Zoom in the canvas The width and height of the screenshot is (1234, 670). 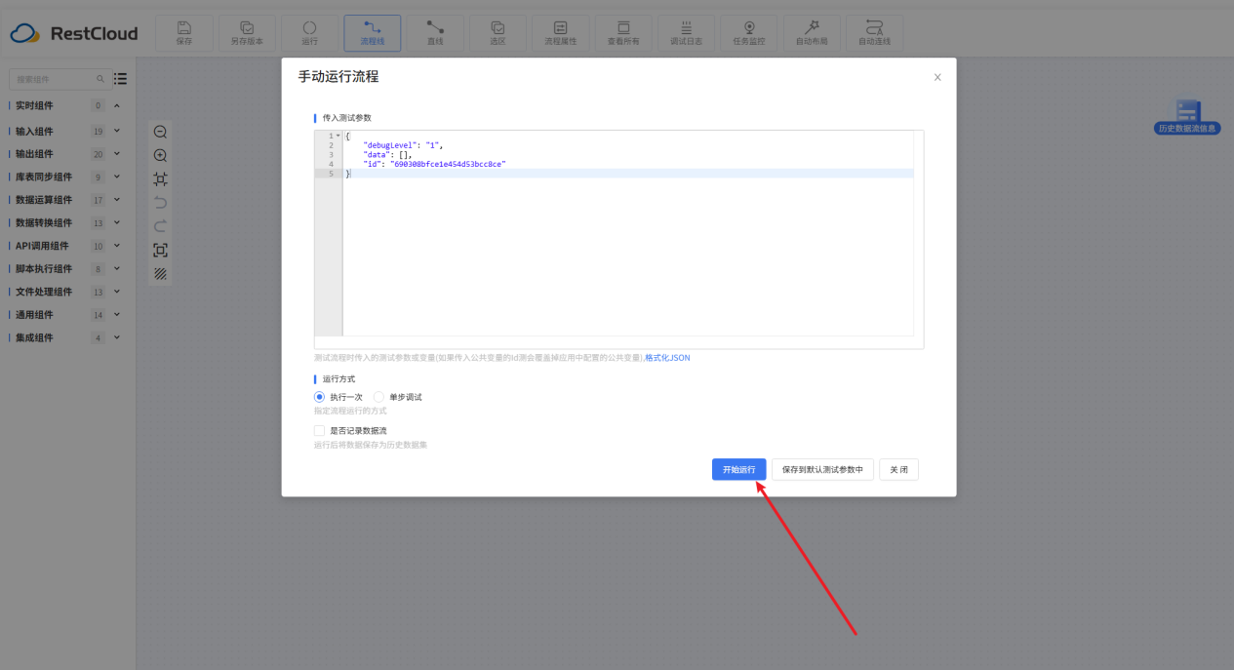pos(161,155)
